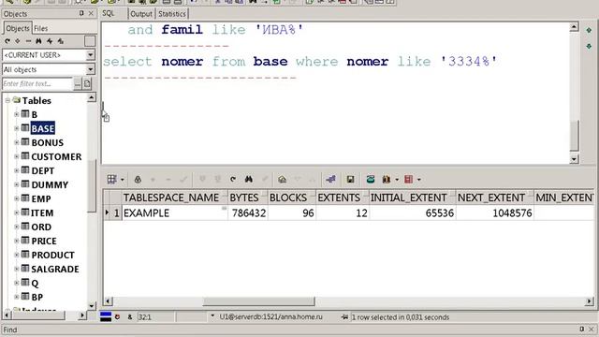
Task: Click the BYTES column header
Action: [x=247, y=198]
